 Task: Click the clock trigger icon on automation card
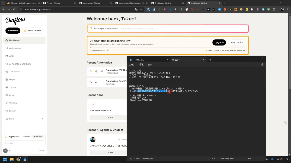[91, 72]
